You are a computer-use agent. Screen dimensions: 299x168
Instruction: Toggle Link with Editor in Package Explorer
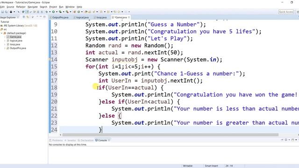pos(28,17)
